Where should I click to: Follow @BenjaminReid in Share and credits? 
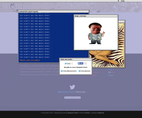[x=69, y=71]
